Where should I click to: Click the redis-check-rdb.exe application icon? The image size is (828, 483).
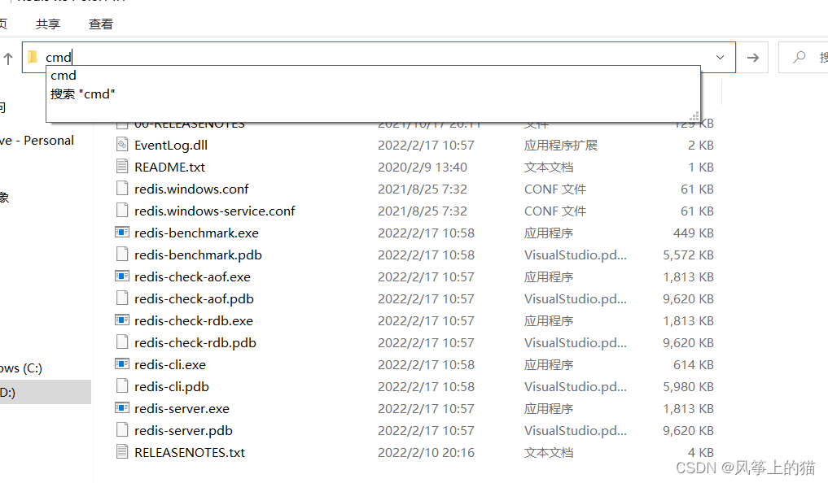[122, 320]
